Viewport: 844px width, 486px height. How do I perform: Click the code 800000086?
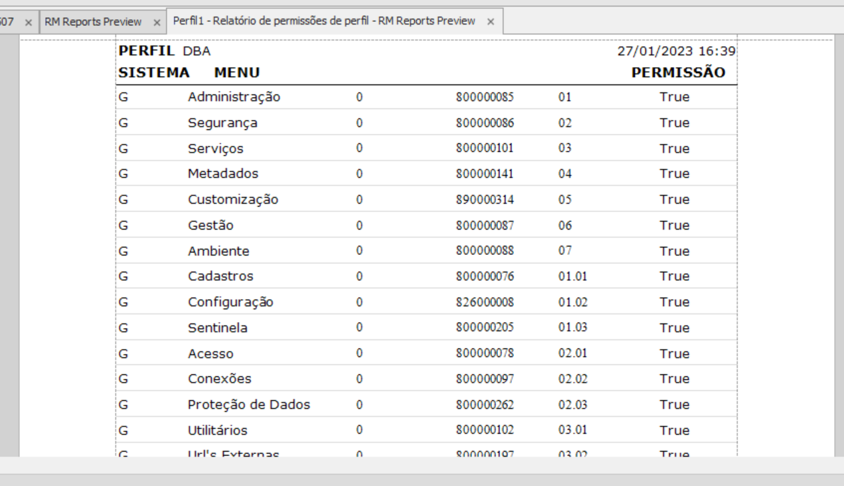click(x=485, y=123)
